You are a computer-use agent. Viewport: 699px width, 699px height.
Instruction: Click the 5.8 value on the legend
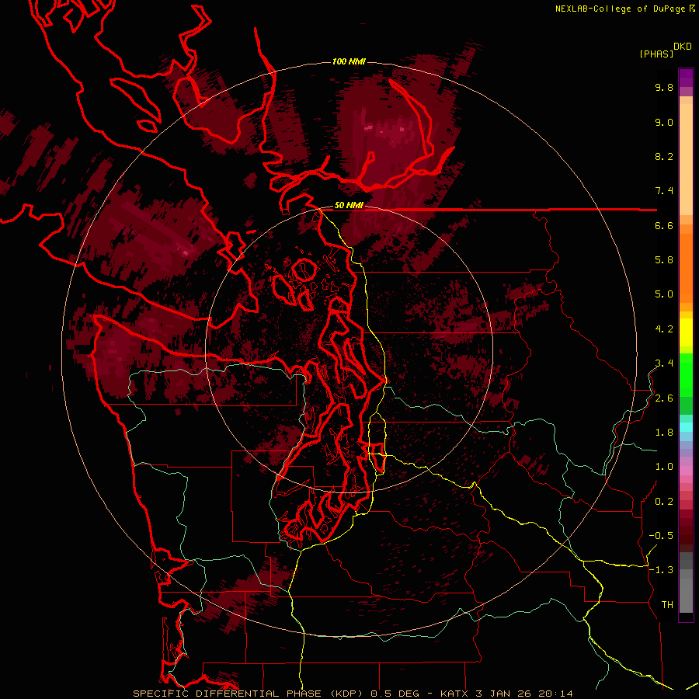coord(664,260)
